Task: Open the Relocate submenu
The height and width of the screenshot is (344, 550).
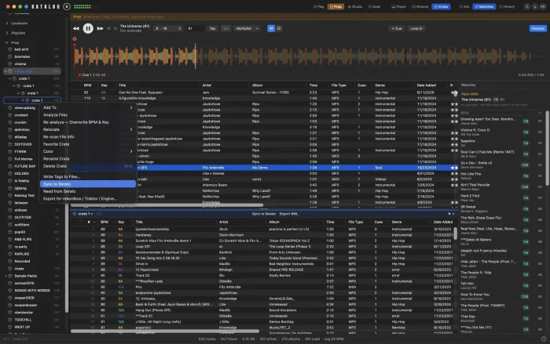Action: (88, 129)
